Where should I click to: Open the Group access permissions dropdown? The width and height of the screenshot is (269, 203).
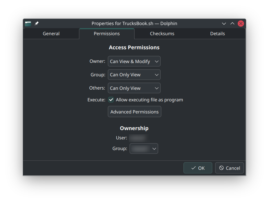[134, 75]
